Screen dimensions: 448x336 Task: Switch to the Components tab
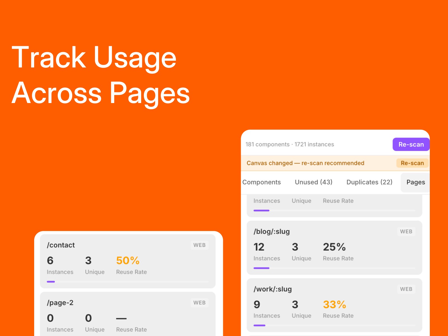262,182
